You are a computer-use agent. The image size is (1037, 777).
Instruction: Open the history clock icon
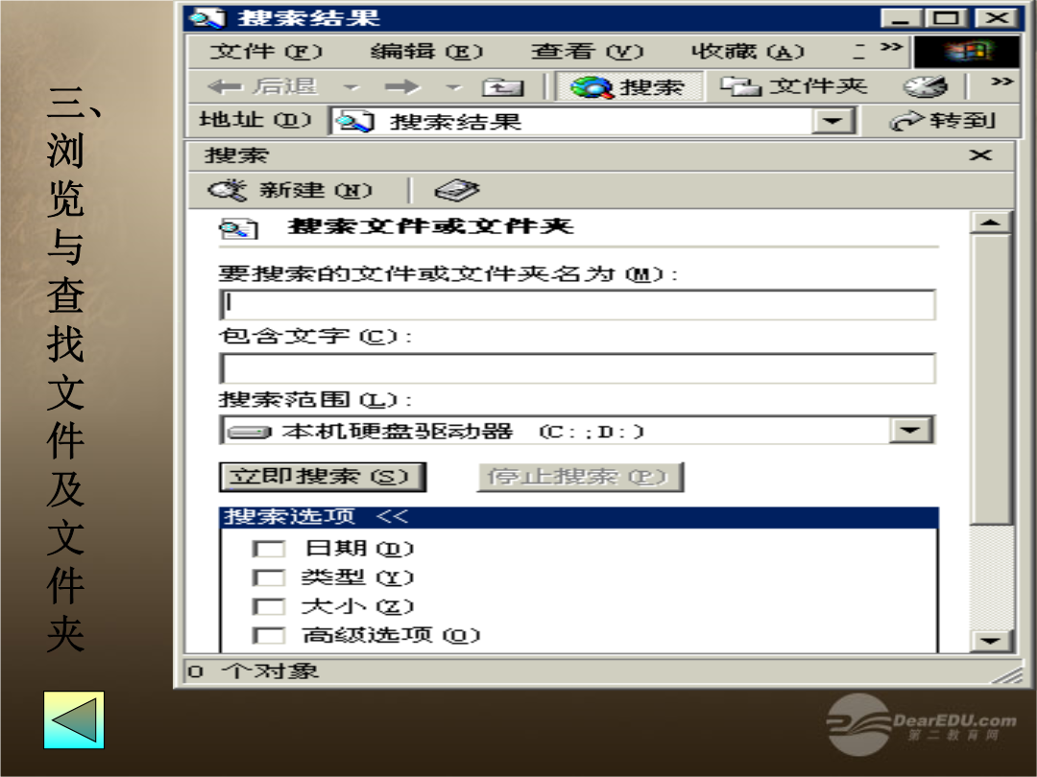coord(925,86)
